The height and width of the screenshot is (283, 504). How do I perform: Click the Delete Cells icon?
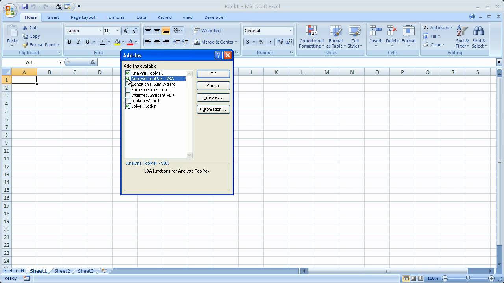(392, 31)
